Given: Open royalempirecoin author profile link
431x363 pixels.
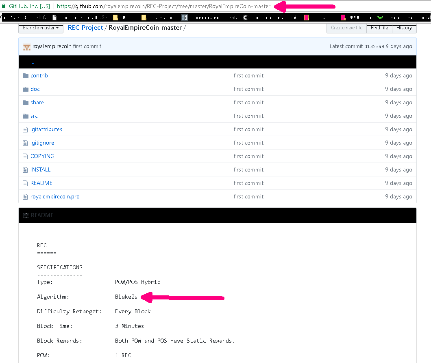Looking at the screenshot, I should [x=52, y=46].
